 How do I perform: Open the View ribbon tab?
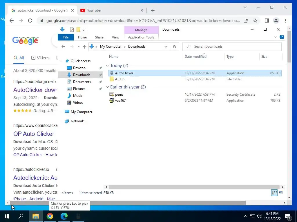click(115, 37)
